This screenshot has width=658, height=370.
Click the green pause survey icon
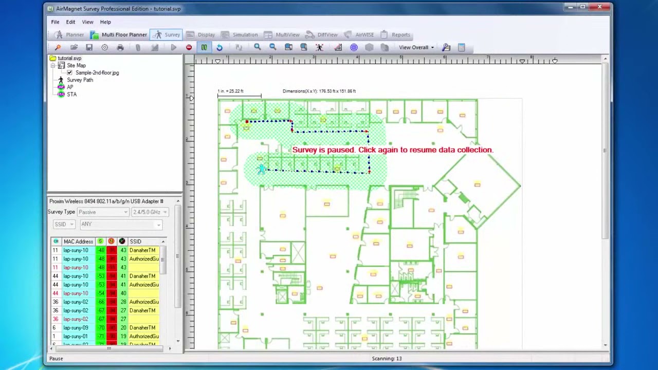coord(204,47)
